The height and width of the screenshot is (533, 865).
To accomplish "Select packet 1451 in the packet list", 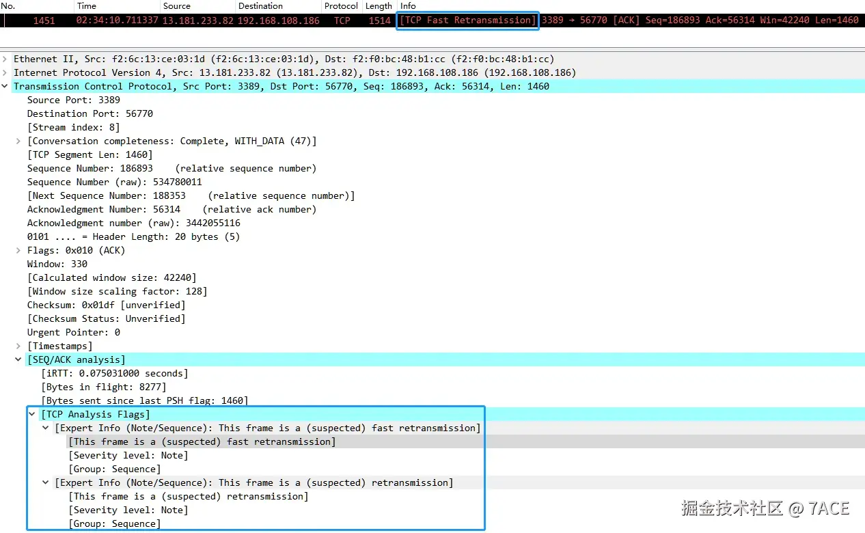I will (x=432, y=20).
